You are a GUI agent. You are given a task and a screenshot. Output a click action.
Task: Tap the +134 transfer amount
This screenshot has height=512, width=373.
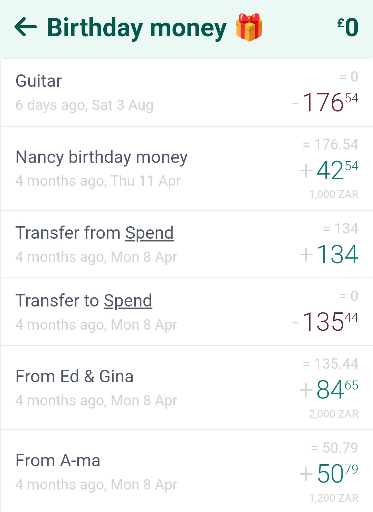(x=329, y=254)
